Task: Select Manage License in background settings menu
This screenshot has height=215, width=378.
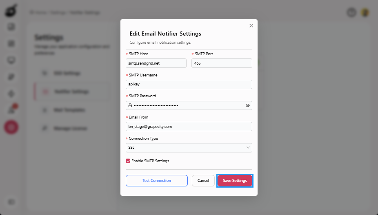Action: (x=70, y=128)
